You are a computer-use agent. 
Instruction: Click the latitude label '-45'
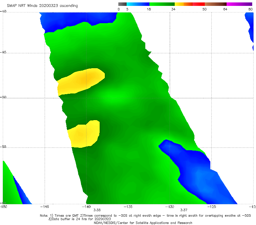pos(3,52)
